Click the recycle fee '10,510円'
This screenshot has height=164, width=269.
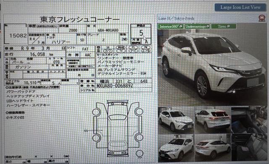click(x=32, y=83)
